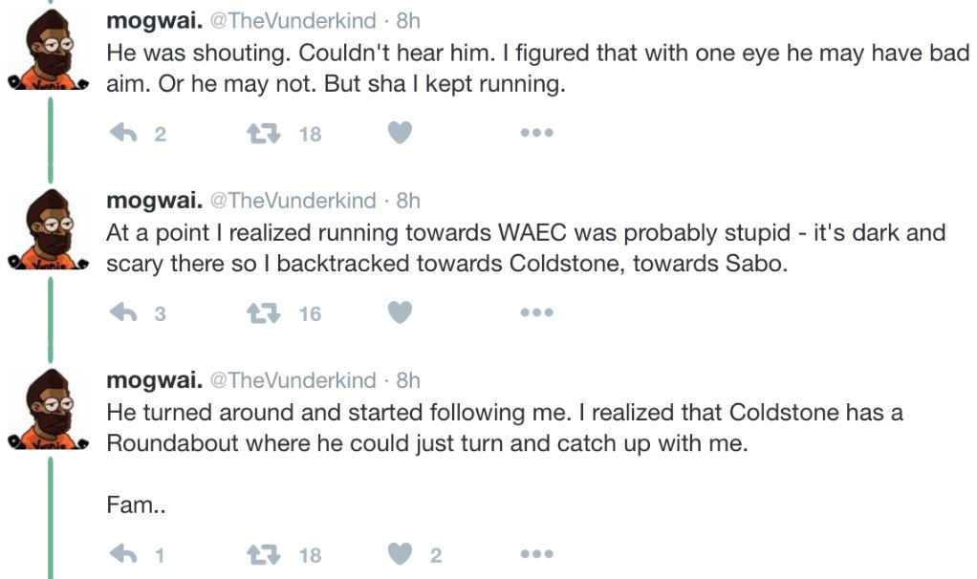
Task: Open mogwai. display name on the Roundabout tweet
Action: point(154,381)
